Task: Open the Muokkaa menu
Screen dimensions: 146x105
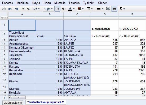Action: point(23,3)
